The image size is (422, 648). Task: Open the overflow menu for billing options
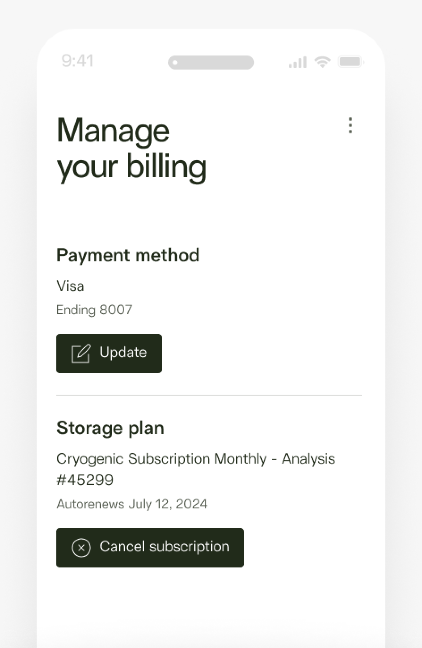point(350,126)
